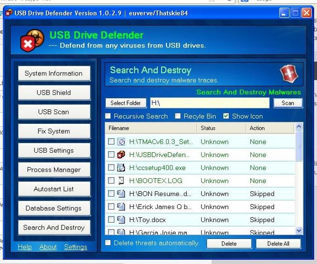Tick the H:\Toy.docx checkbox

111,219
